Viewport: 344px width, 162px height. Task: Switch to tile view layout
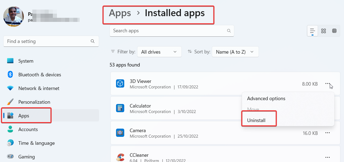point(323,31)
